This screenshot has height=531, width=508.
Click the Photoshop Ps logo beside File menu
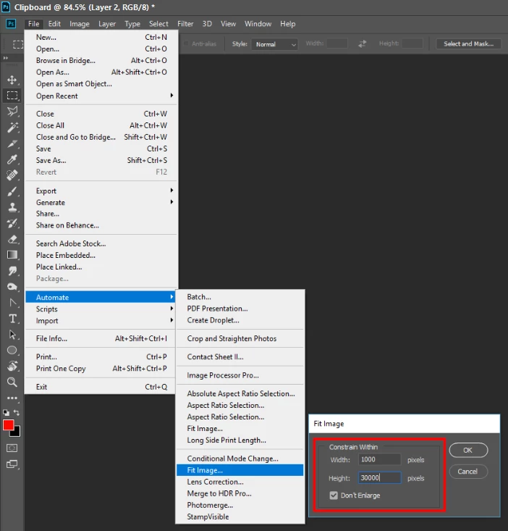11,24
